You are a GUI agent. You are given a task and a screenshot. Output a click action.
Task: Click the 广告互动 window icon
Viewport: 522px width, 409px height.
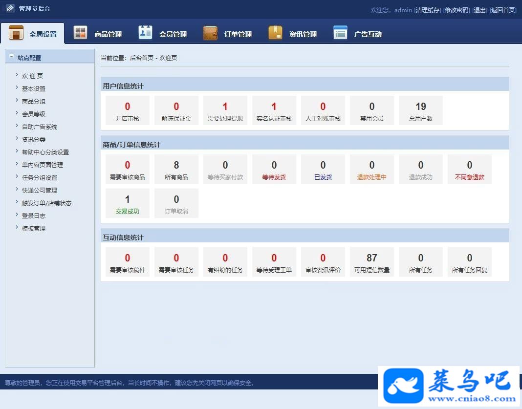(x=340, y=33)
